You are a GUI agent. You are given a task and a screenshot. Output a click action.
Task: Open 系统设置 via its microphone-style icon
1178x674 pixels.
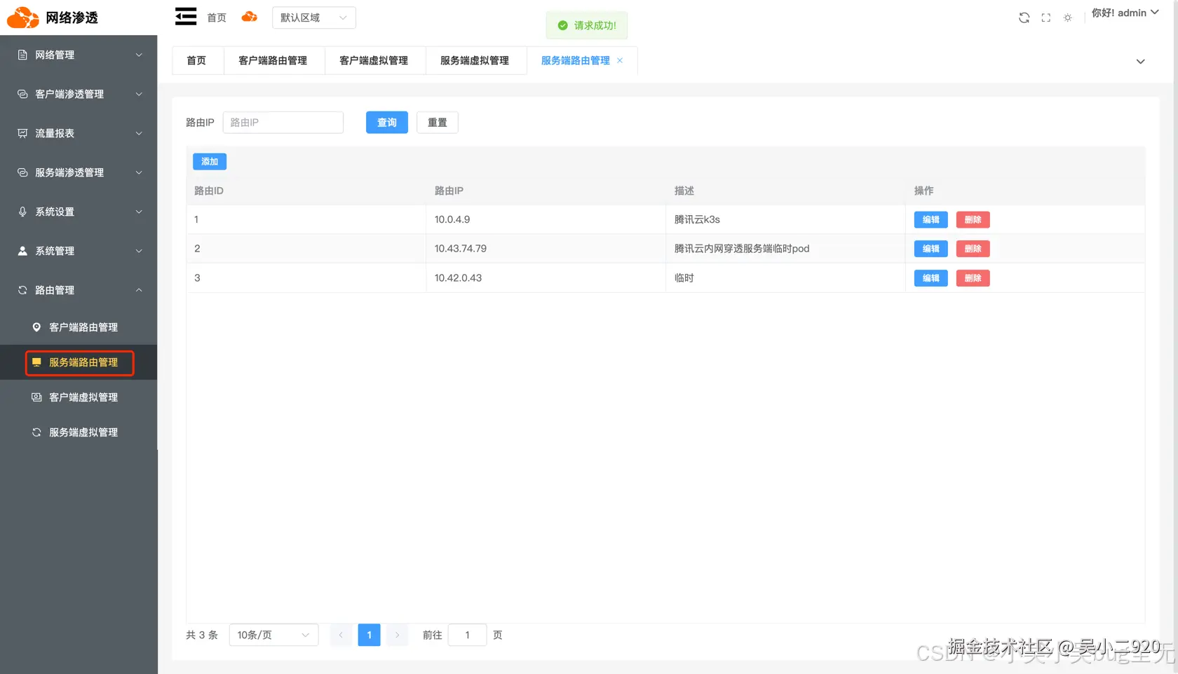coord(22,211)
